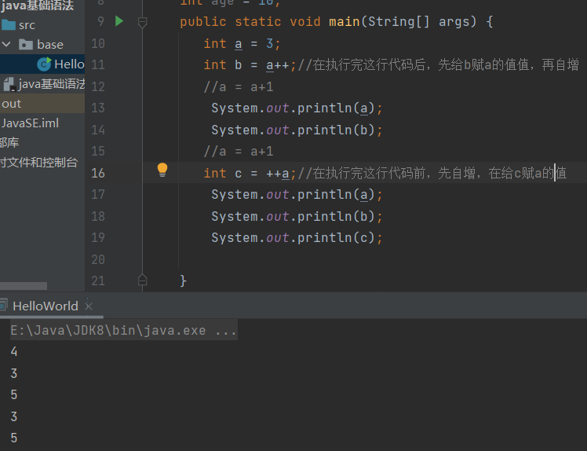The width and height of the screenshot is (587, 451).
Task: Collapse the base folder chevron
Action: tap(6, 45)
